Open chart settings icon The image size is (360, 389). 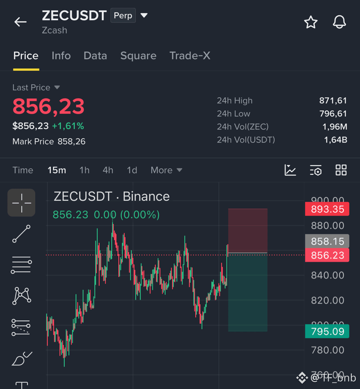click(x=316, y=170)
